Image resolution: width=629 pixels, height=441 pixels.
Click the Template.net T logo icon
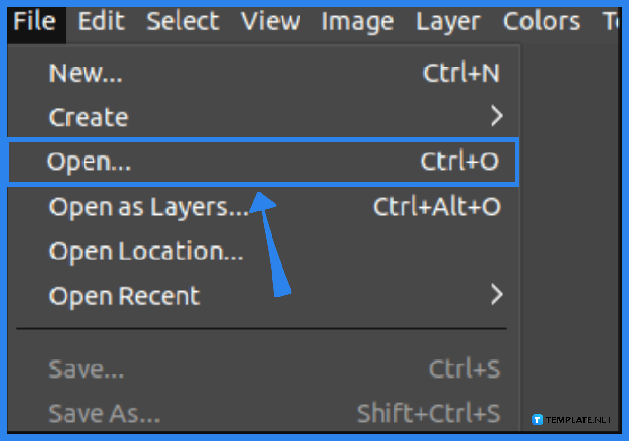[537, 420]
